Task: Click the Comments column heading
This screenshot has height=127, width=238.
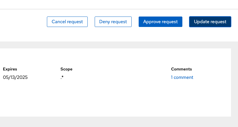Action: (x=181, y=69)
